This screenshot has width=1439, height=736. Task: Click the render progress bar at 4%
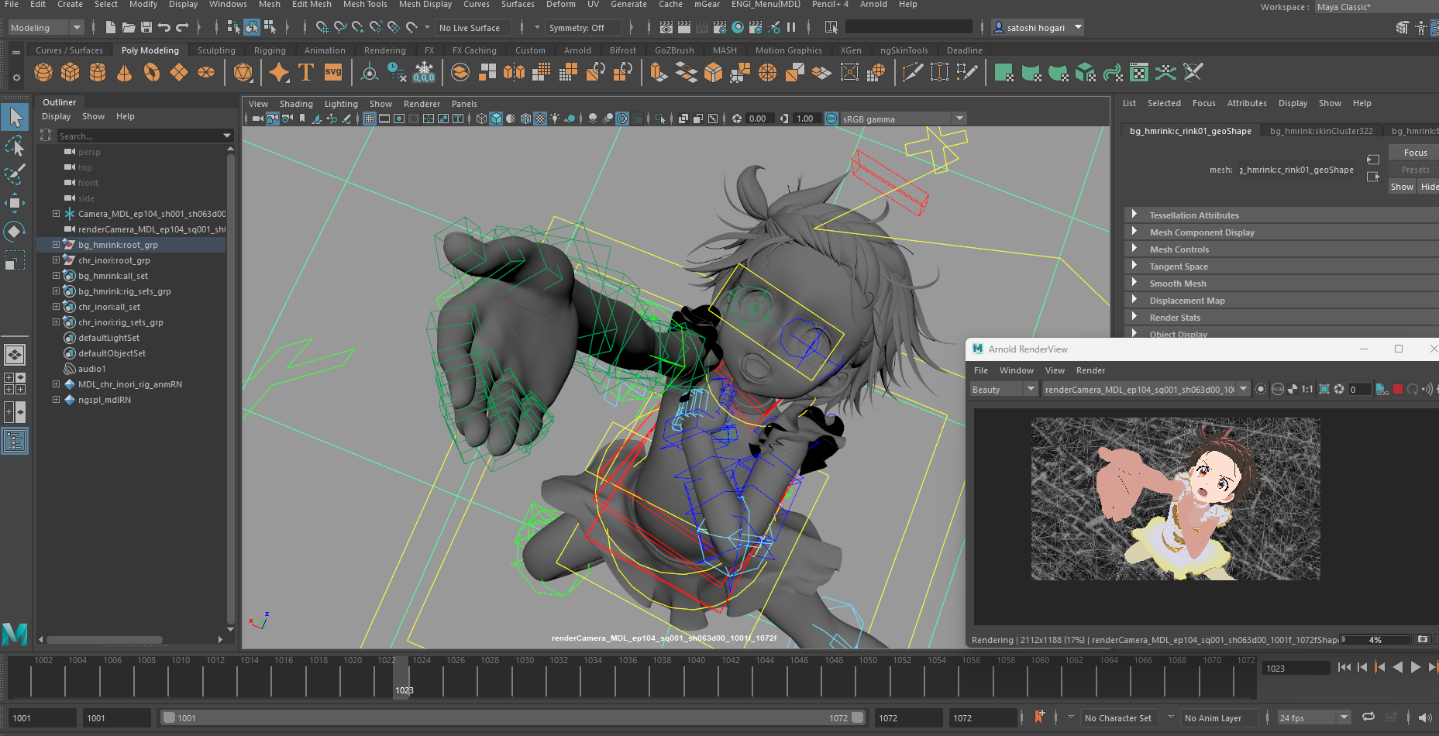pyautogui.click(x=1375, y=640)
